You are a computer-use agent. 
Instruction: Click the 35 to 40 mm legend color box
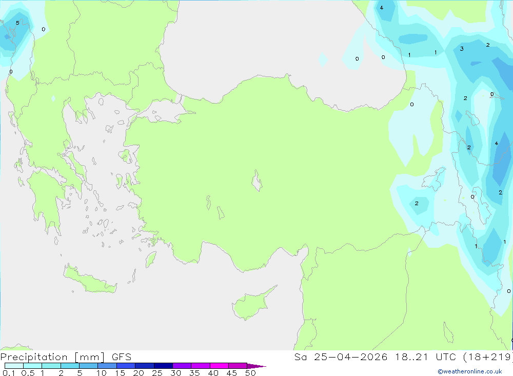click(x=201, y=366)
